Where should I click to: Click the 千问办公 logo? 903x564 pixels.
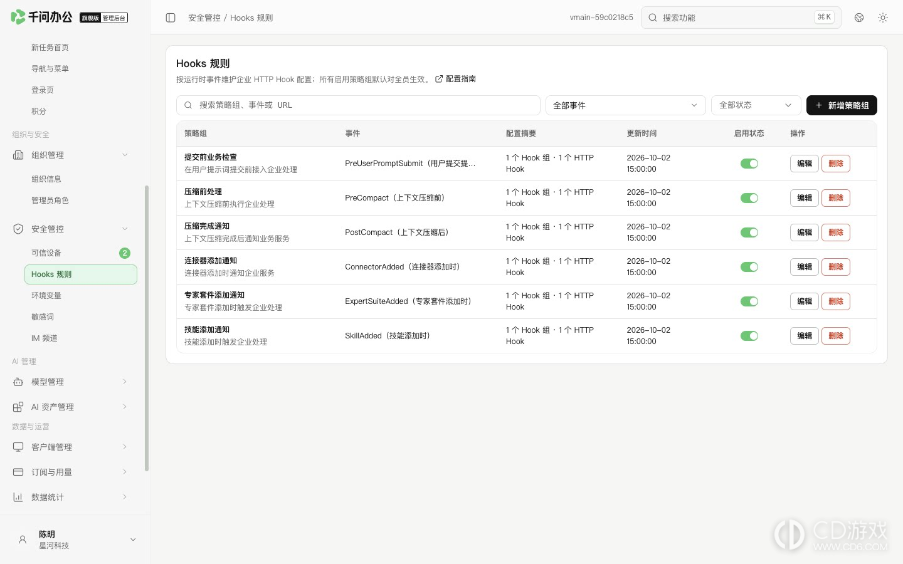coord(41,17)
